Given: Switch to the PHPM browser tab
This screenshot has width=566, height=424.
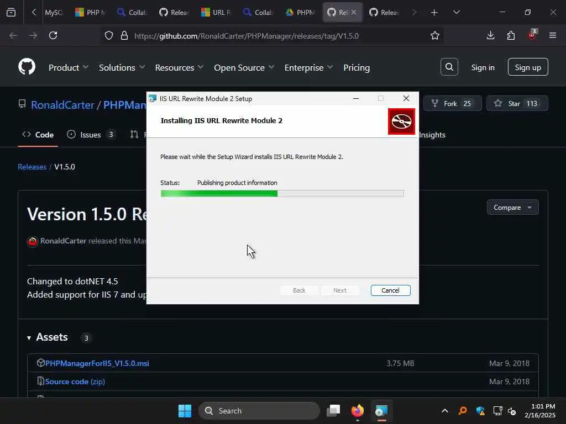Looking at the screenshot, I should [x=300, y=13].
